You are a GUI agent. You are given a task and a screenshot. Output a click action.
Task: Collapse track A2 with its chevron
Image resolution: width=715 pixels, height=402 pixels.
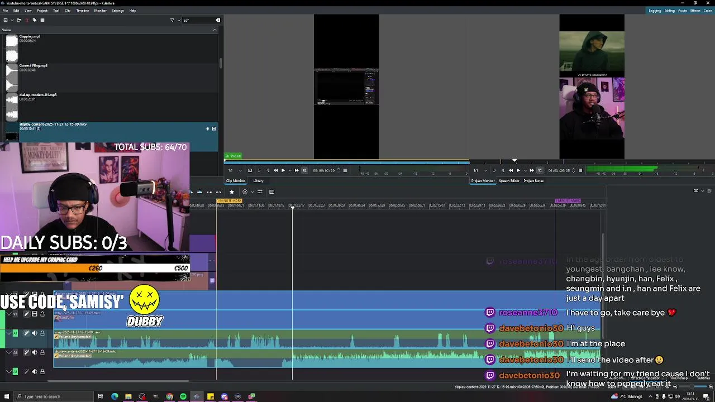pyautogui.click(x=9, y=352)
